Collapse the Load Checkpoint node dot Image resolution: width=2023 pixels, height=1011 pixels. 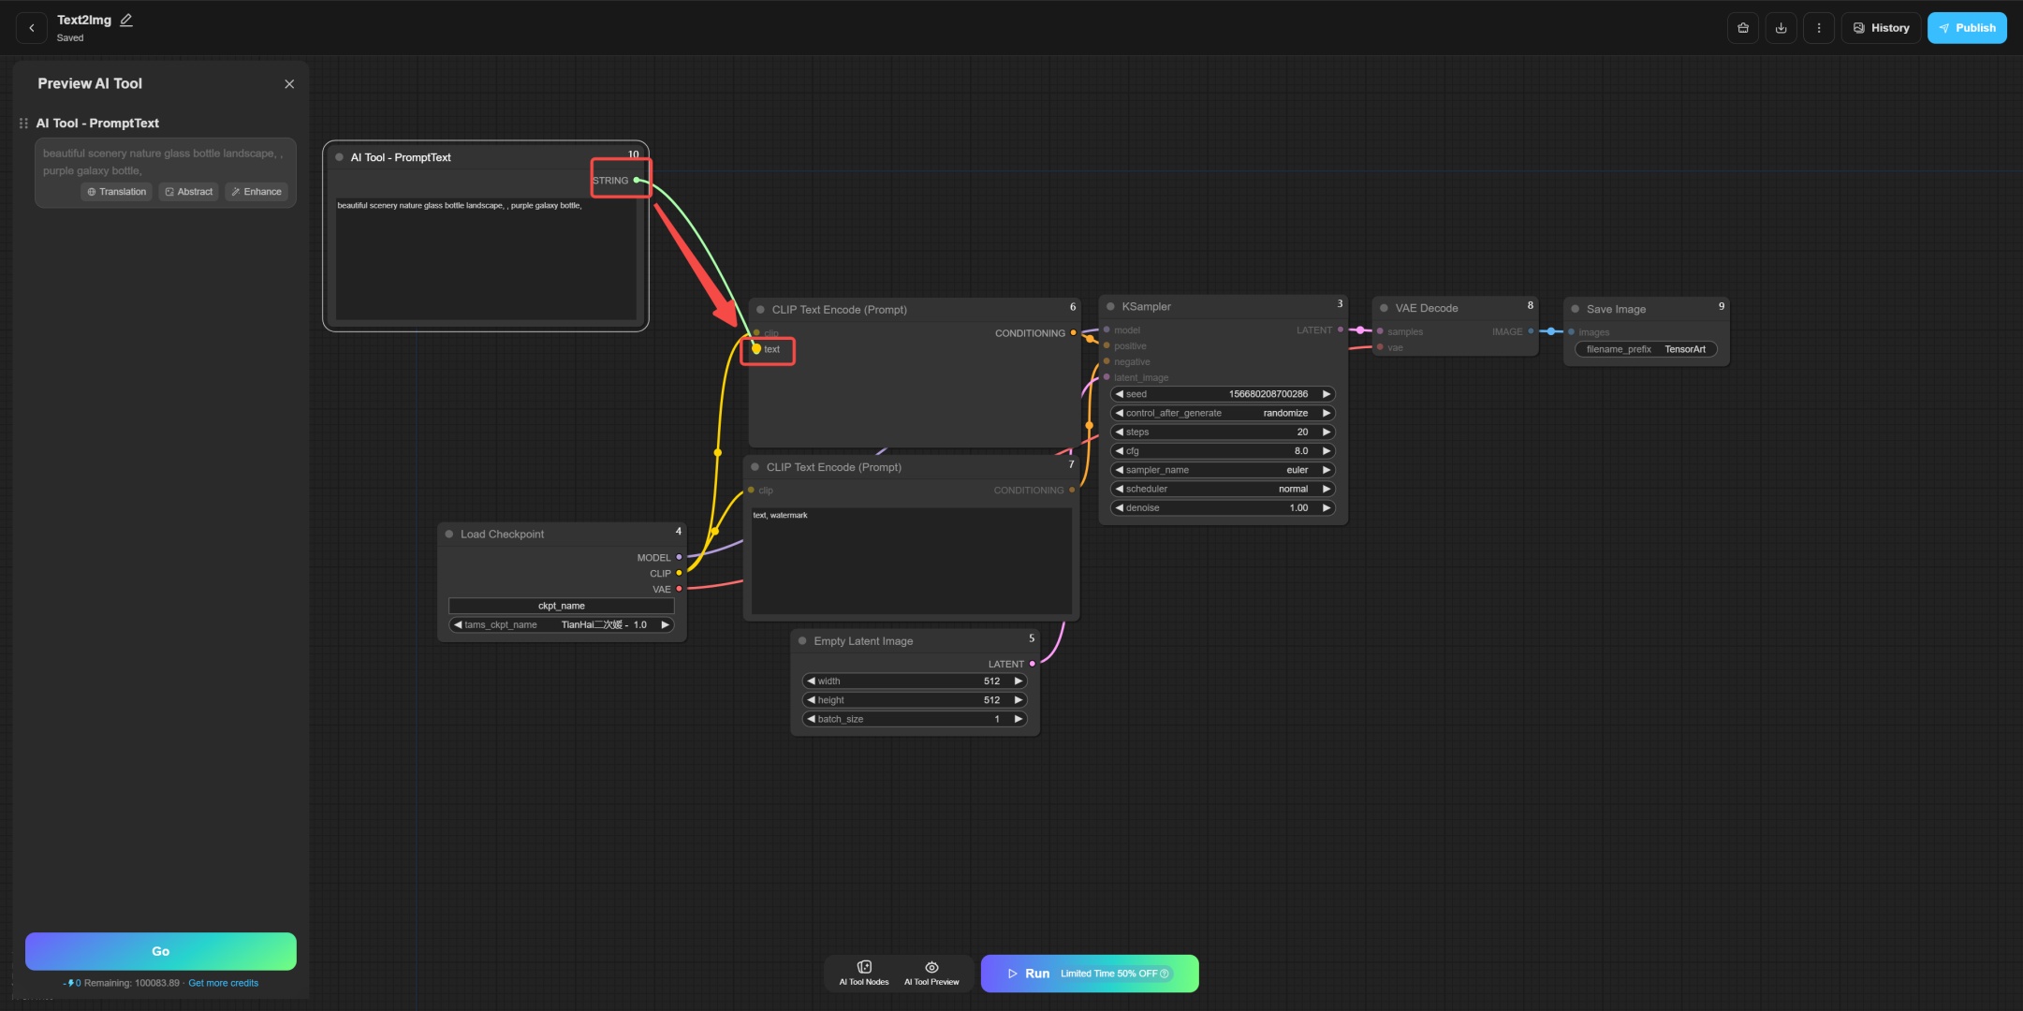point(449,535)
